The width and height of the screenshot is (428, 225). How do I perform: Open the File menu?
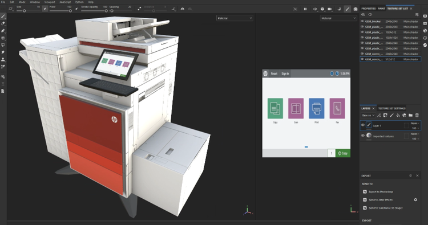tap(3, 2)
